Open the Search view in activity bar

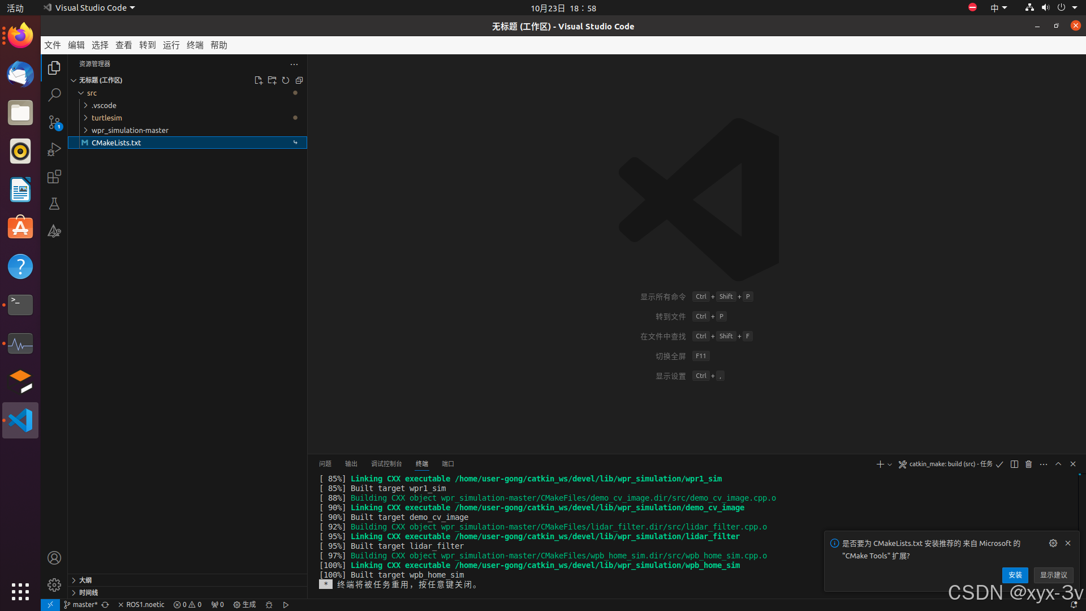point(54,95)
